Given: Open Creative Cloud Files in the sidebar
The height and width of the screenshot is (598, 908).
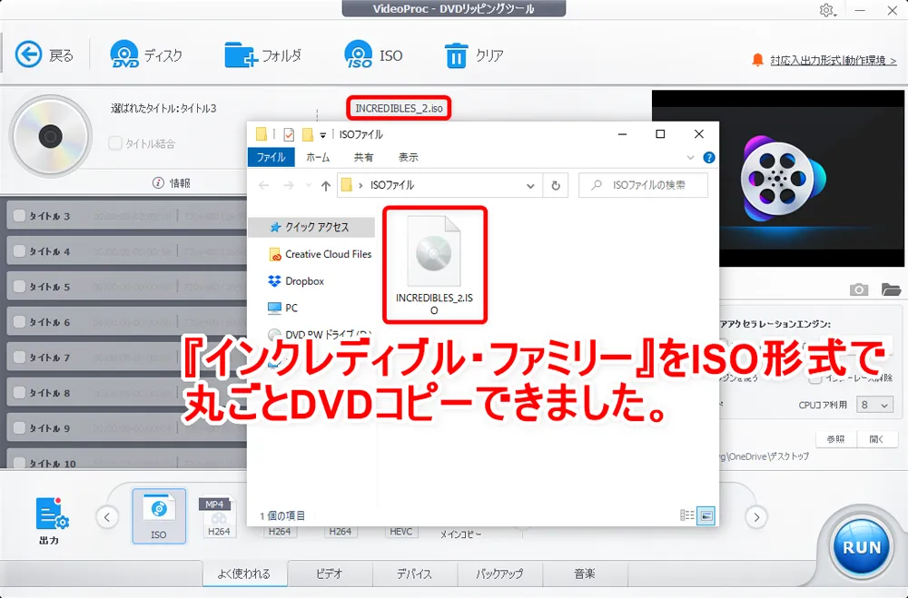Looking at the screenshot, I should click(321, 254).
